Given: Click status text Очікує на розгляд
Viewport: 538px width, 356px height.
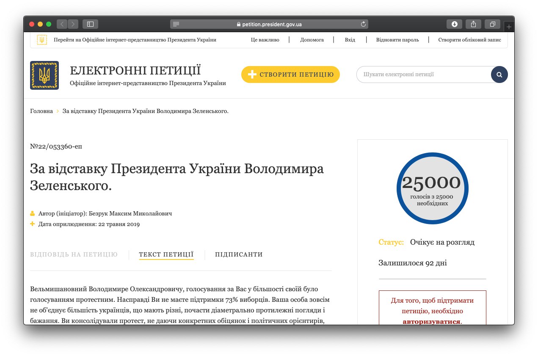Looking at the screenshot, I should point(442,242).
